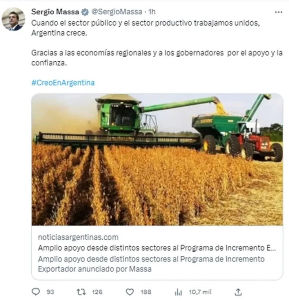Click the share upload icon
The image size is (289, 301).
[x=238, y=292]
